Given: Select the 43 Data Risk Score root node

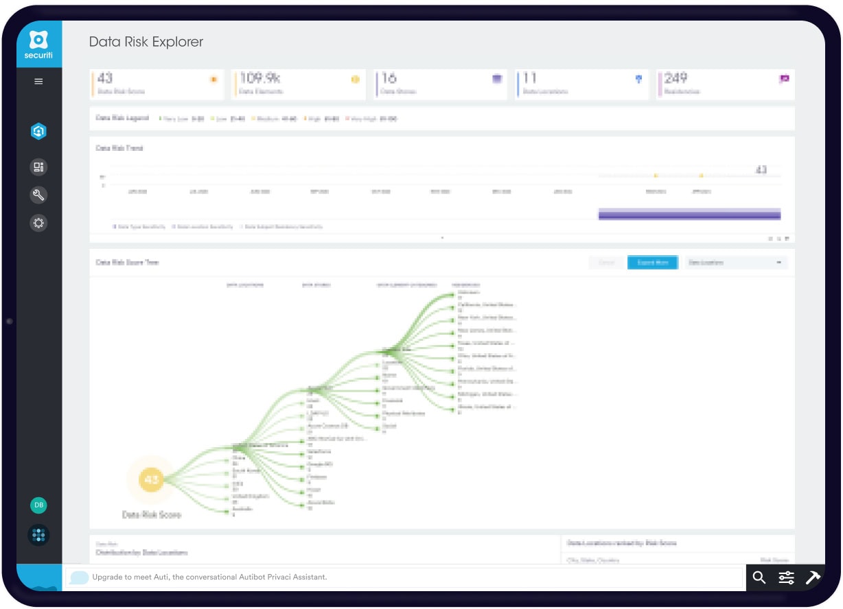Looking at the screenshot, I should 152,480.
